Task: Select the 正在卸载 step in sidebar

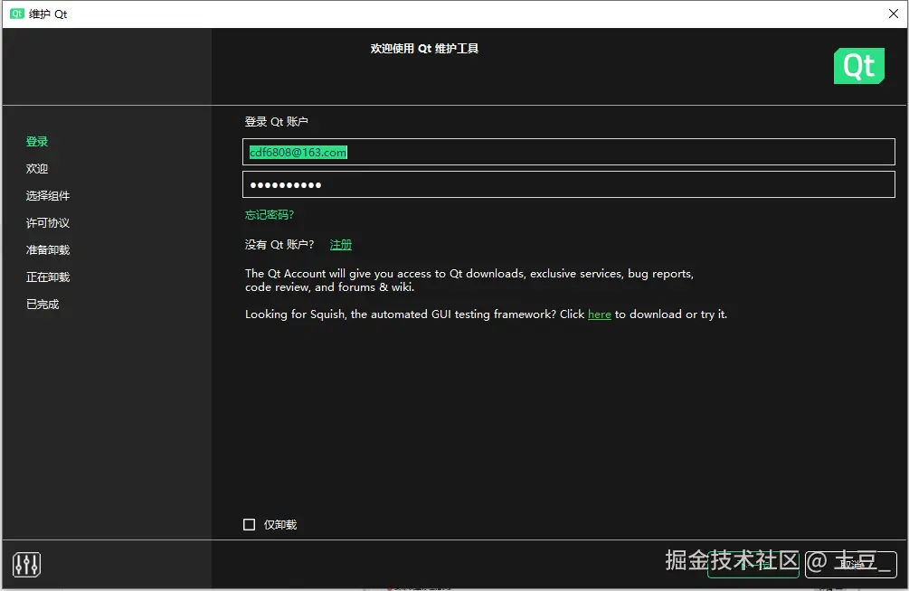Action: tap(48, 277)
